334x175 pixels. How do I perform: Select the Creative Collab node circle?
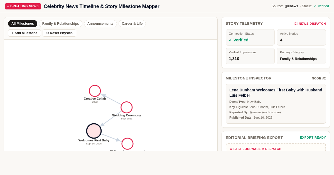pos(95,91)
